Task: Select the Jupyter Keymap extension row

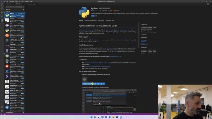Action: tap(15, 82)
